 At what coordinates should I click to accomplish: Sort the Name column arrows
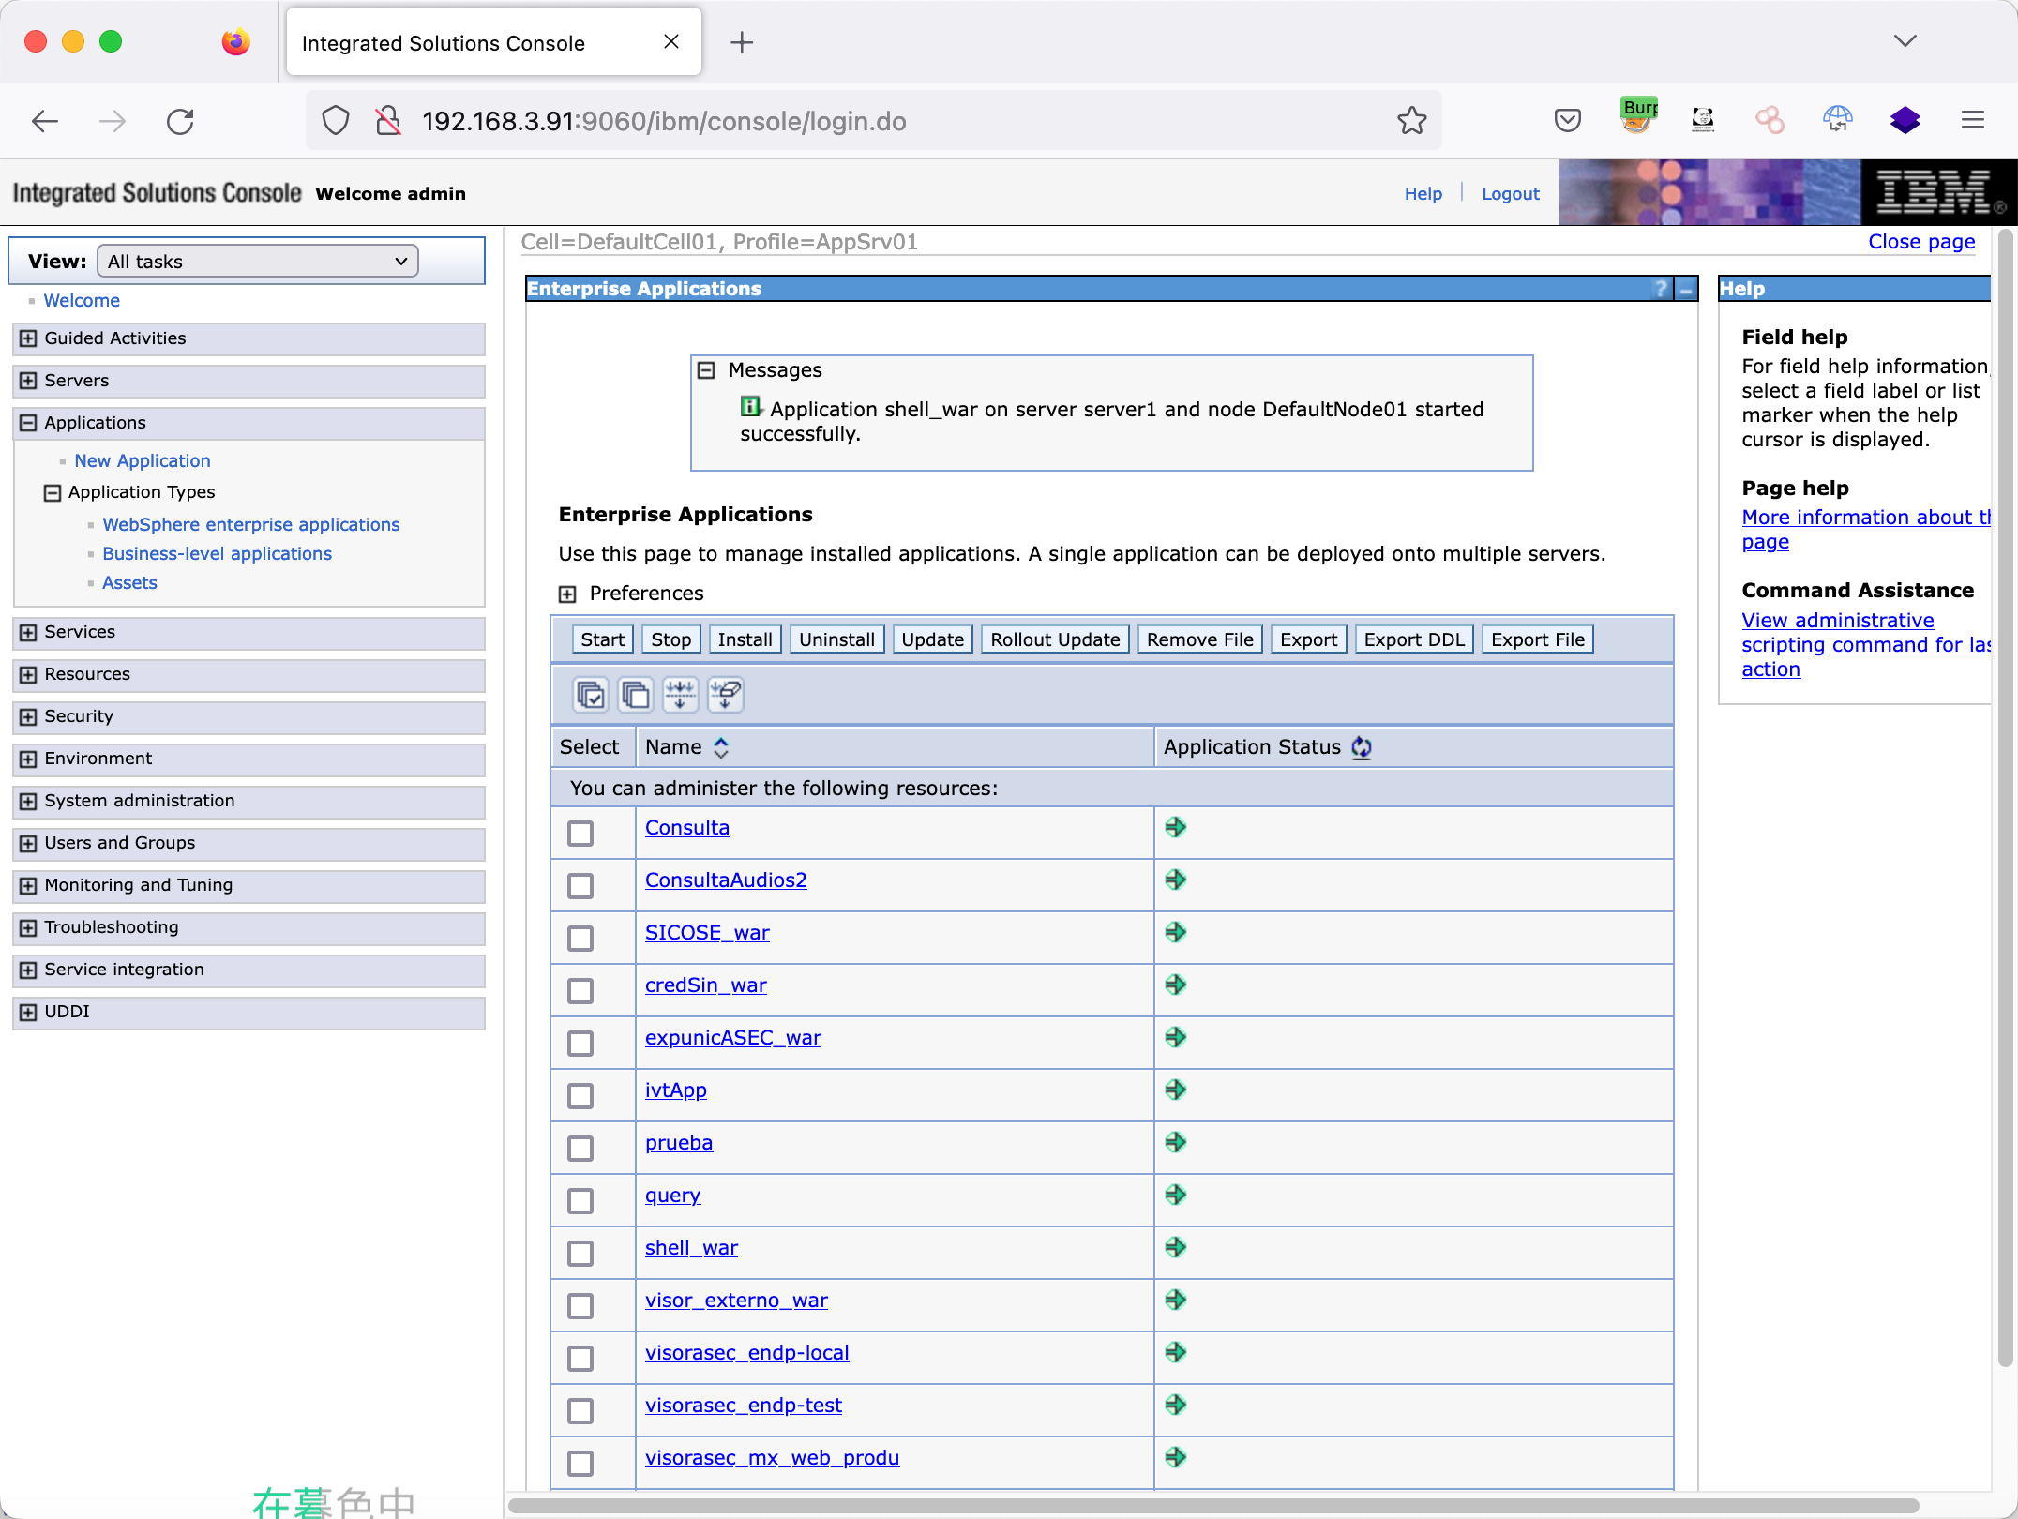pos(721,747)
